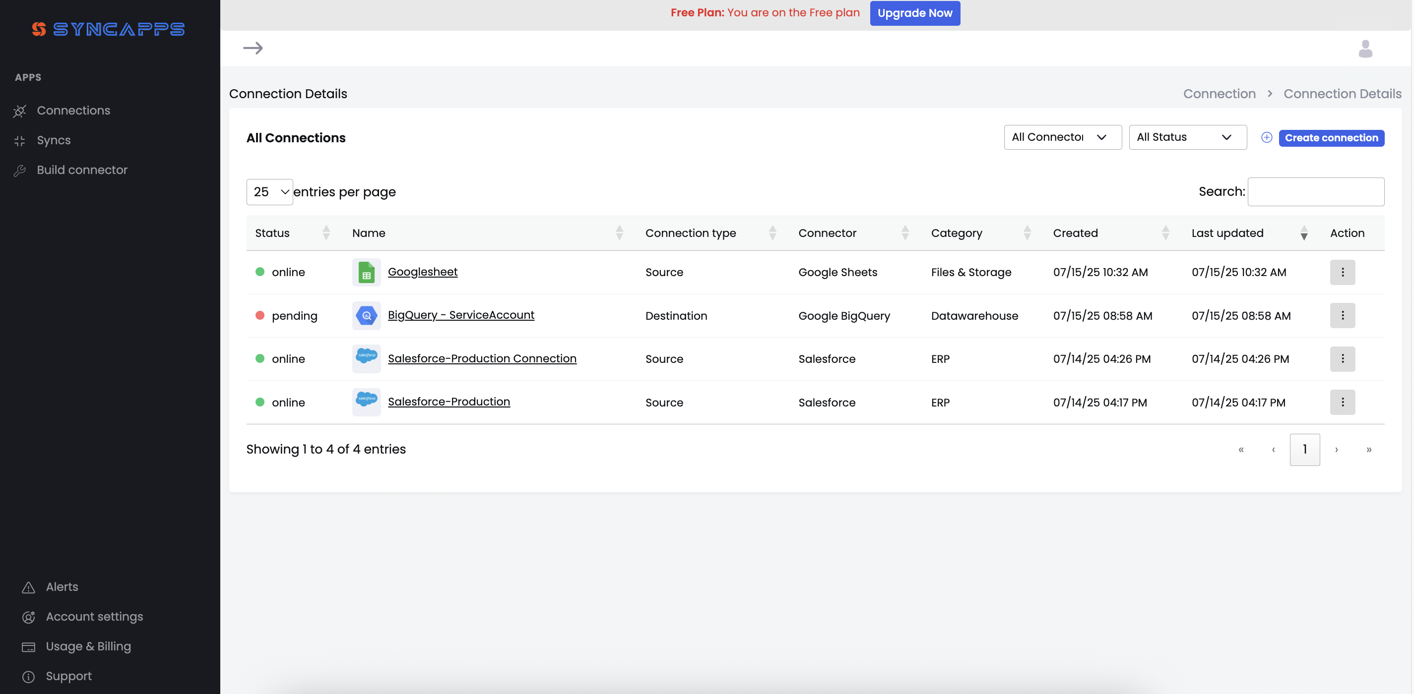1414x694 pixels.
Task: Click 'Showing 1 to 4 of 4 entries' text
Action: (x=326, y=449)
